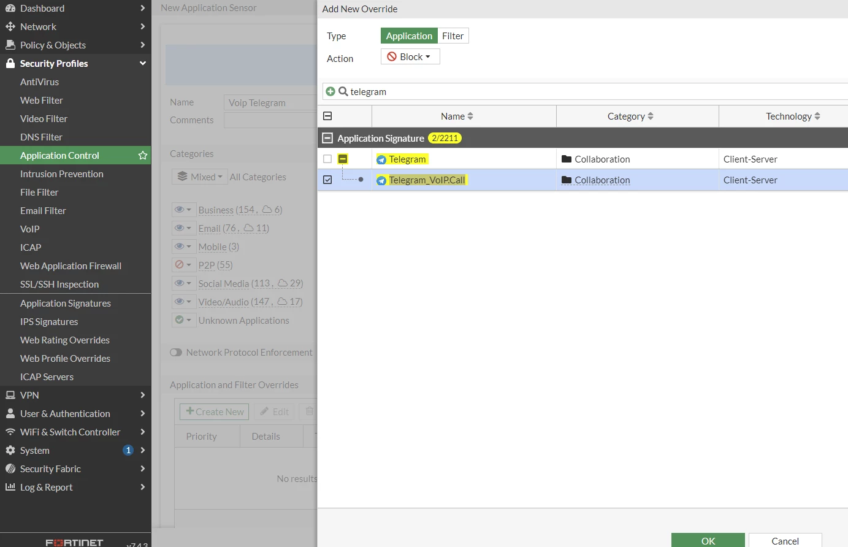848x547 pixels.
Task: Collapse the Security Profiles menu chevron
Action: click(x=142, y=64)
